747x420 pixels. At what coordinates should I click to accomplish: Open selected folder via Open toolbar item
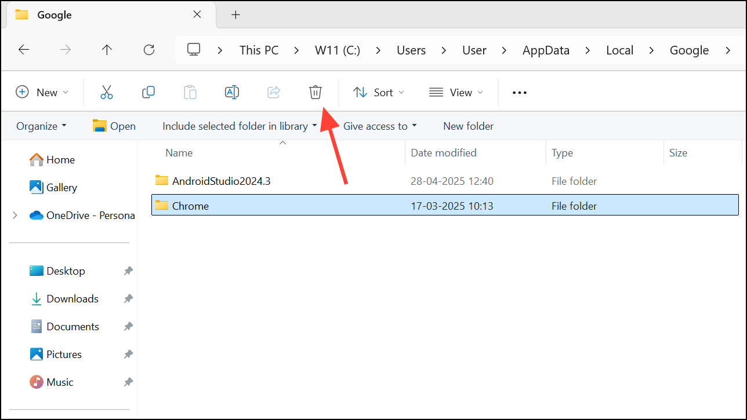114,126
